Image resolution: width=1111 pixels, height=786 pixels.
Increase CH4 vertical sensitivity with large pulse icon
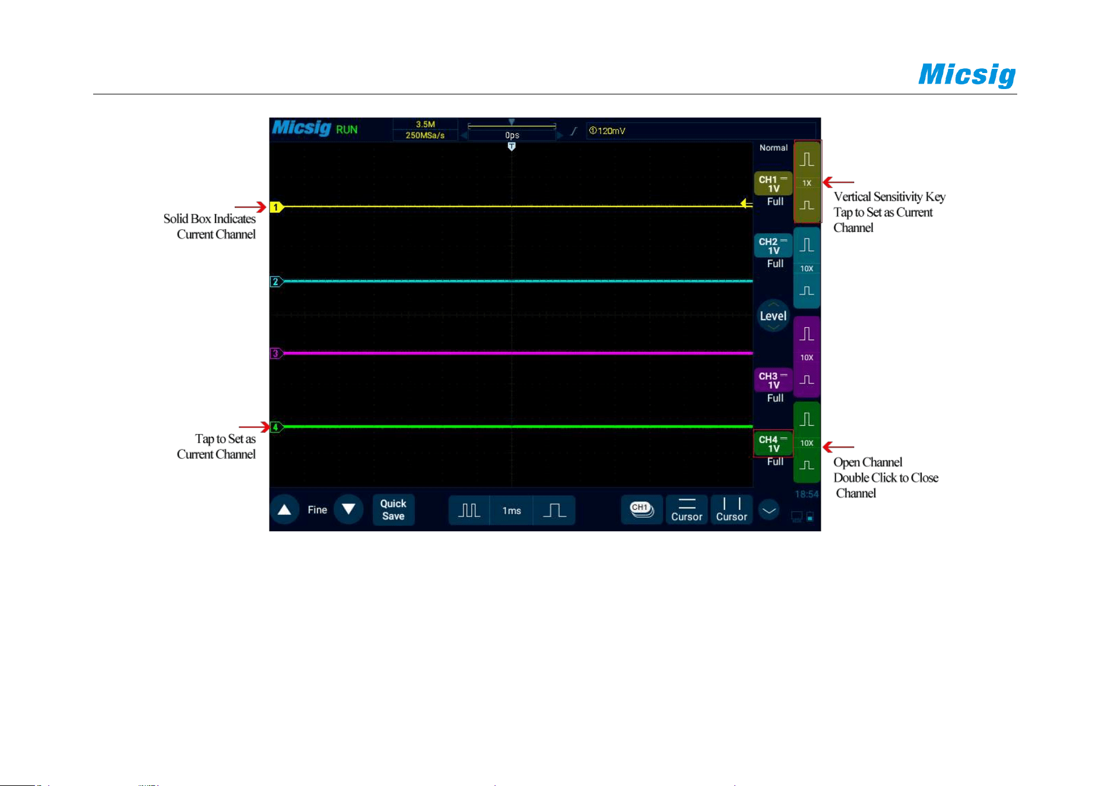tap(807, 420)
